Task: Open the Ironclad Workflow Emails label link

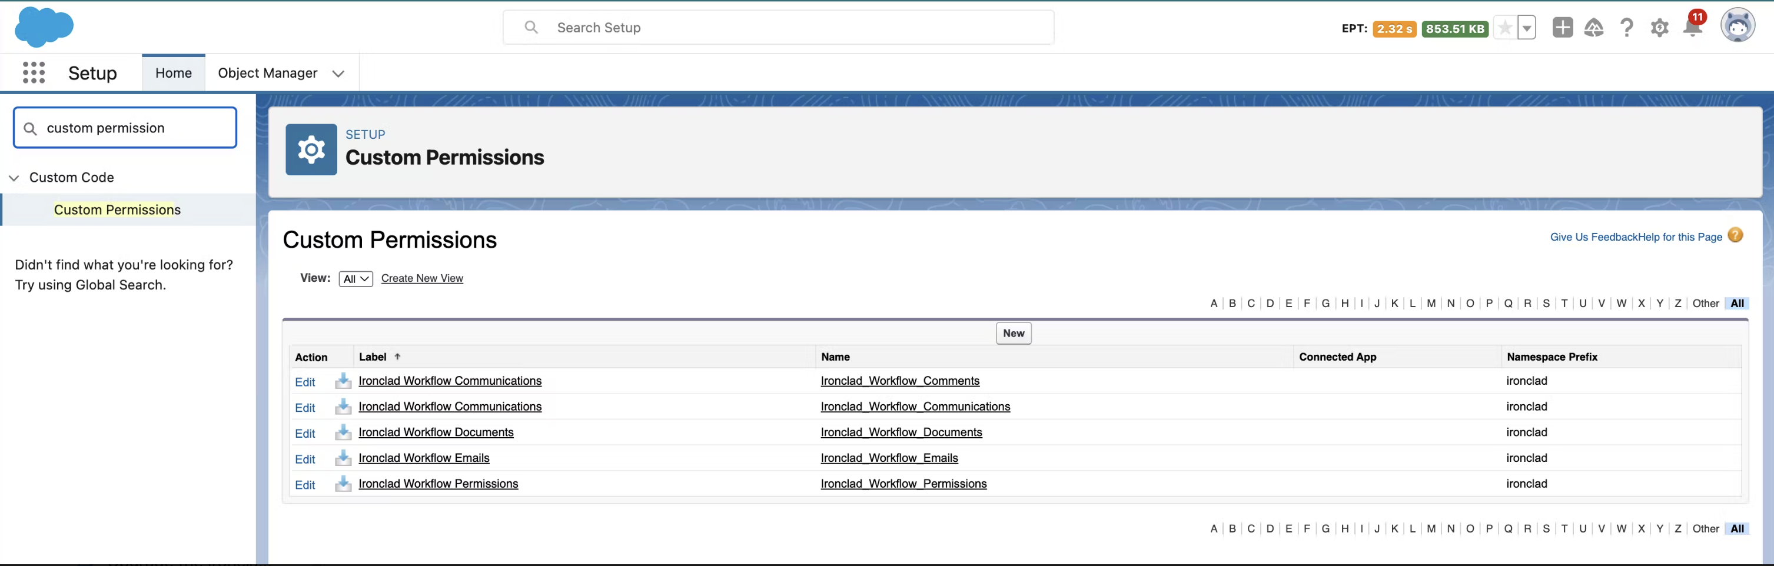Action: 424,458
